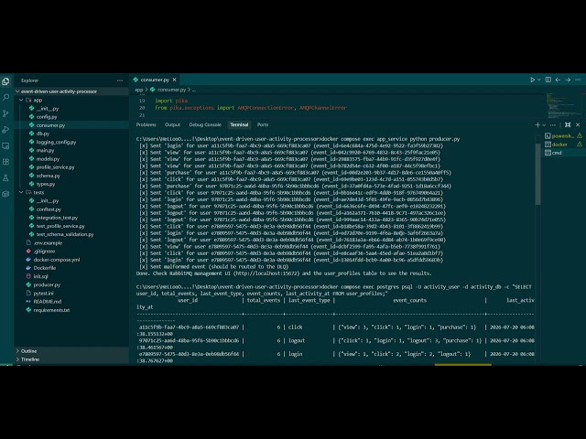Create a new terminal with plus icon

pyautogui.click(x=537, y=124)
